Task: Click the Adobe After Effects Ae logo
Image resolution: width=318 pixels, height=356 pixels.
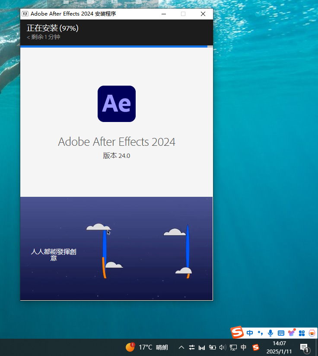Action: point(117,104)
